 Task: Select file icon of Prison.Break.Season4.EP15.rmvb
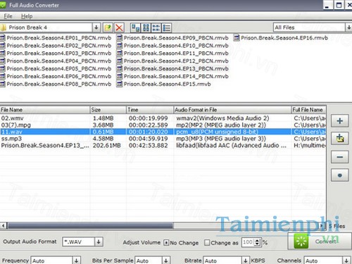[120, 84]
